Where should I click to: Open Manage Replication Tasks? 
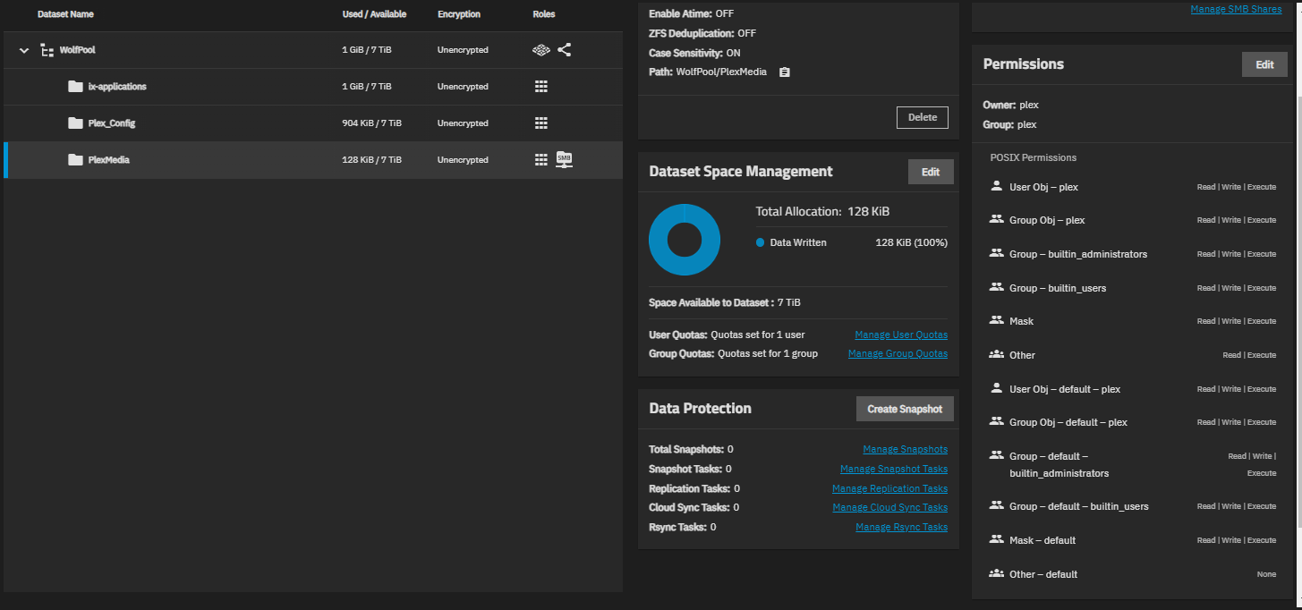coord(889,488)
